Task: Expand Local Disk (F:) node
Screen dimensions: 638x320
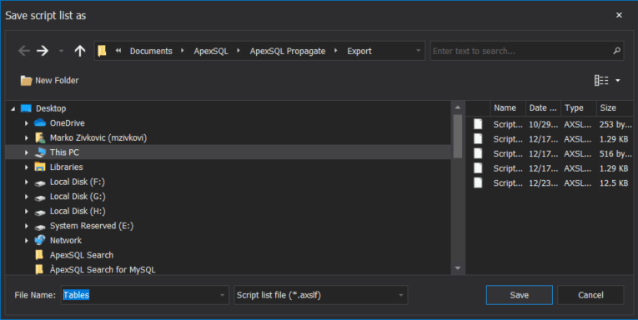Action: 27,182
